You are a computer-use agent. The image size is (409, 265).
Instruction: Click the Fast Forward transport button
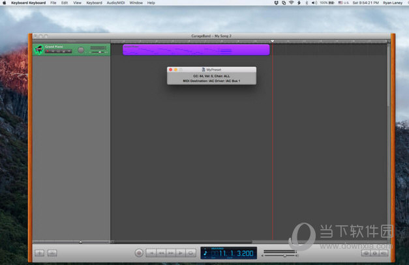tap(171, 253)
